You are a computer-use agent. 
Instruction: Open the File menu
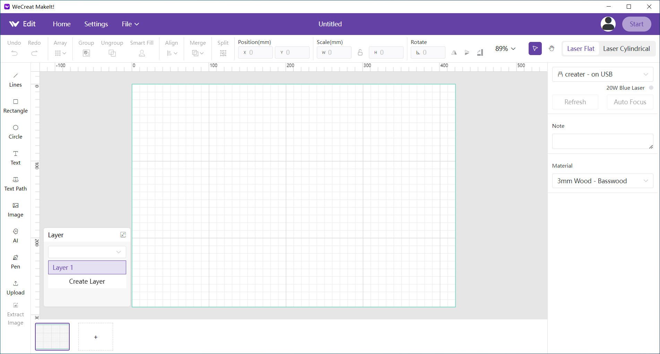pos(130,24)
